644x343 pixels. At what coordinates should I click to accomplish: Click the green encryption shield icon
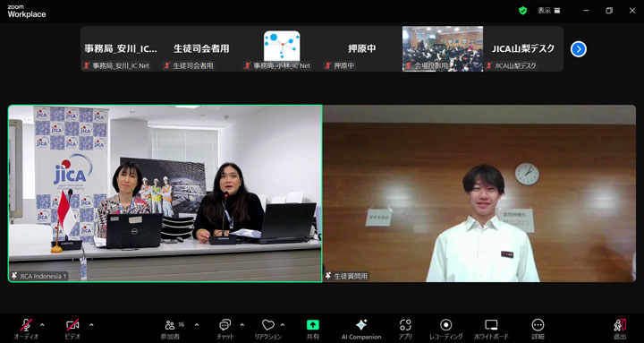[x=523, y=11]
